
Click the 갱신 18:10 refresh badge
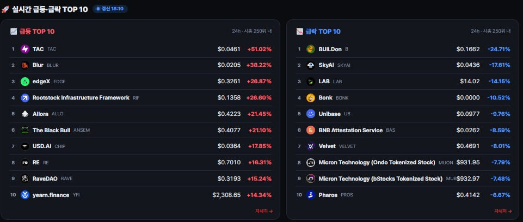tap(110, 9)
